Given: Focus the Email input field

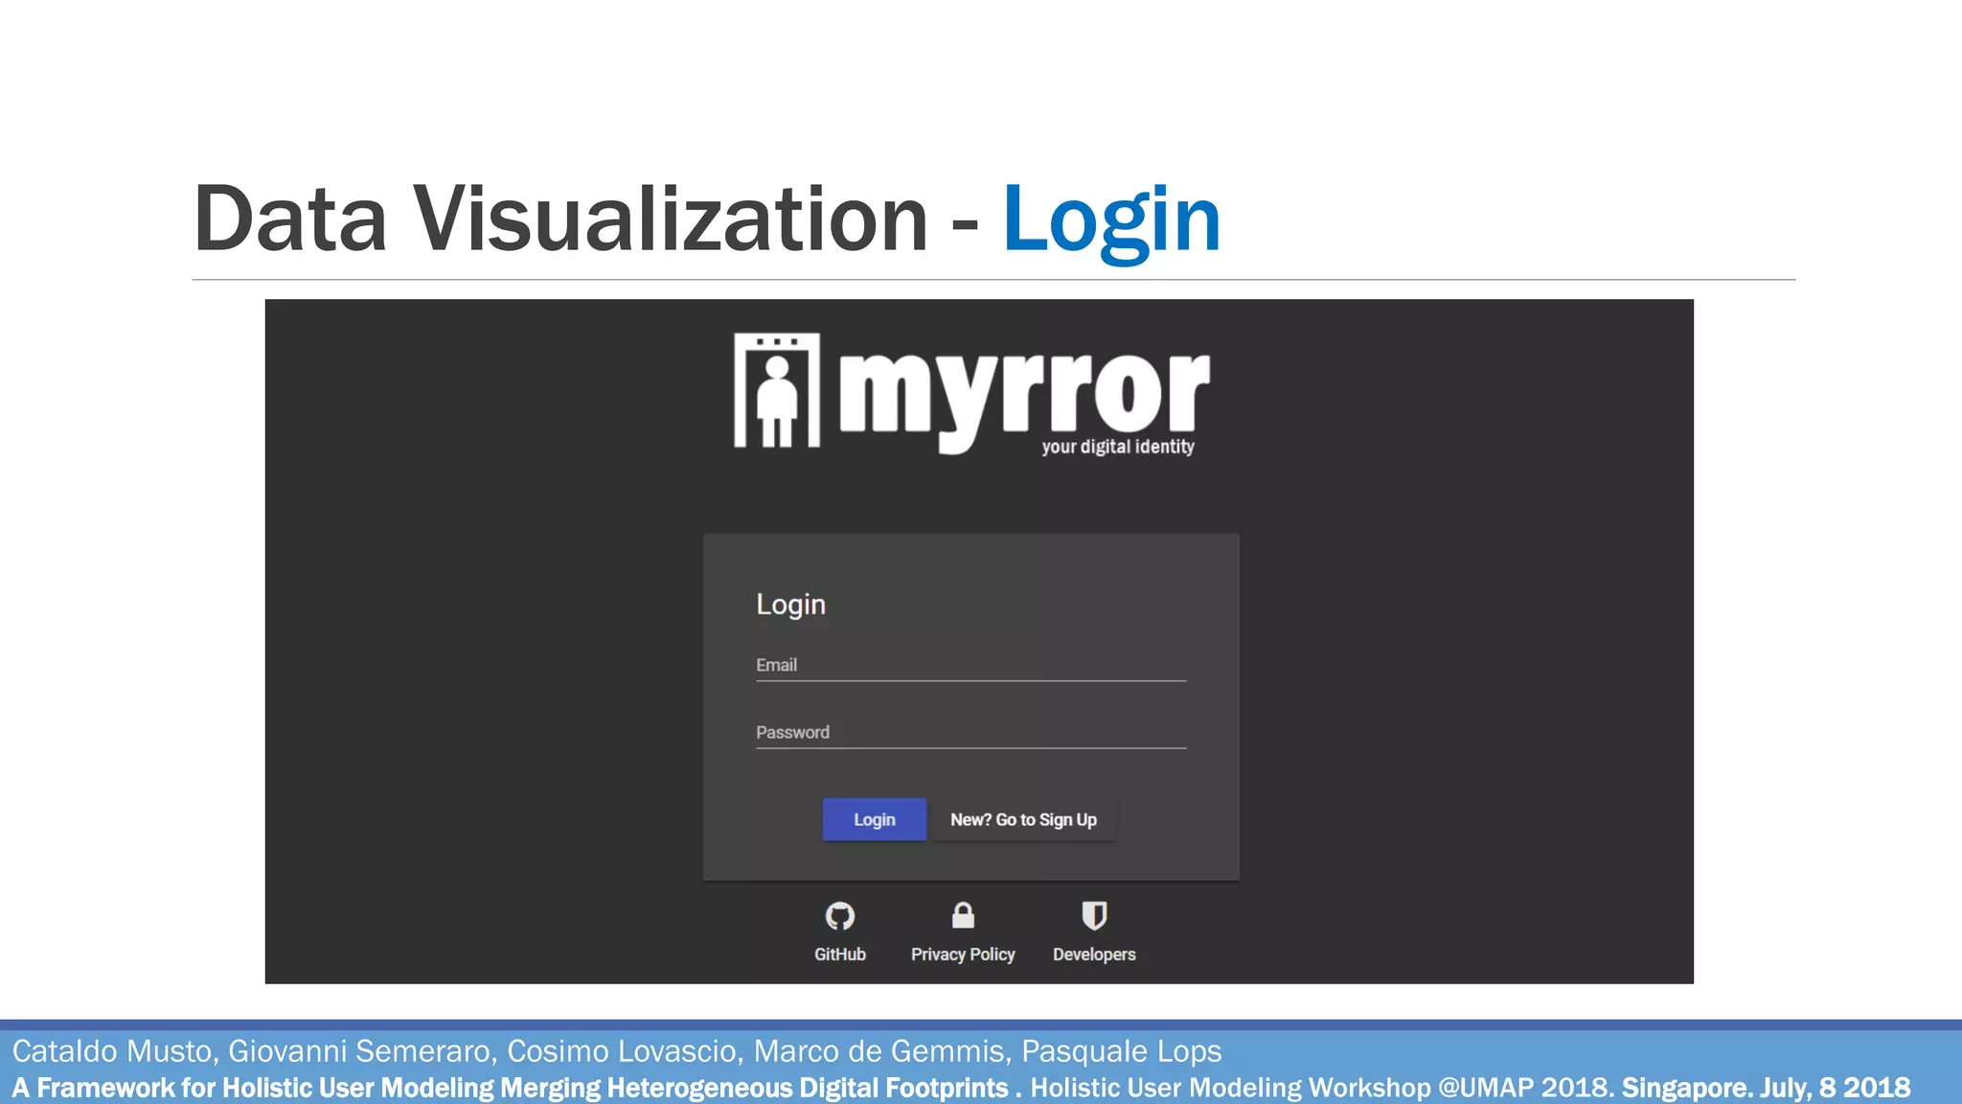Looking at the screenshot, I should [970, 665].
